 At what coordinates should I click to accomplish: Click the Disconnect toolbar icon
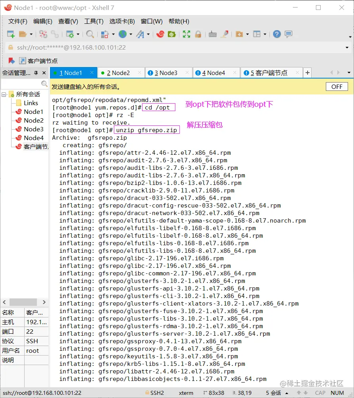[43, 34]
